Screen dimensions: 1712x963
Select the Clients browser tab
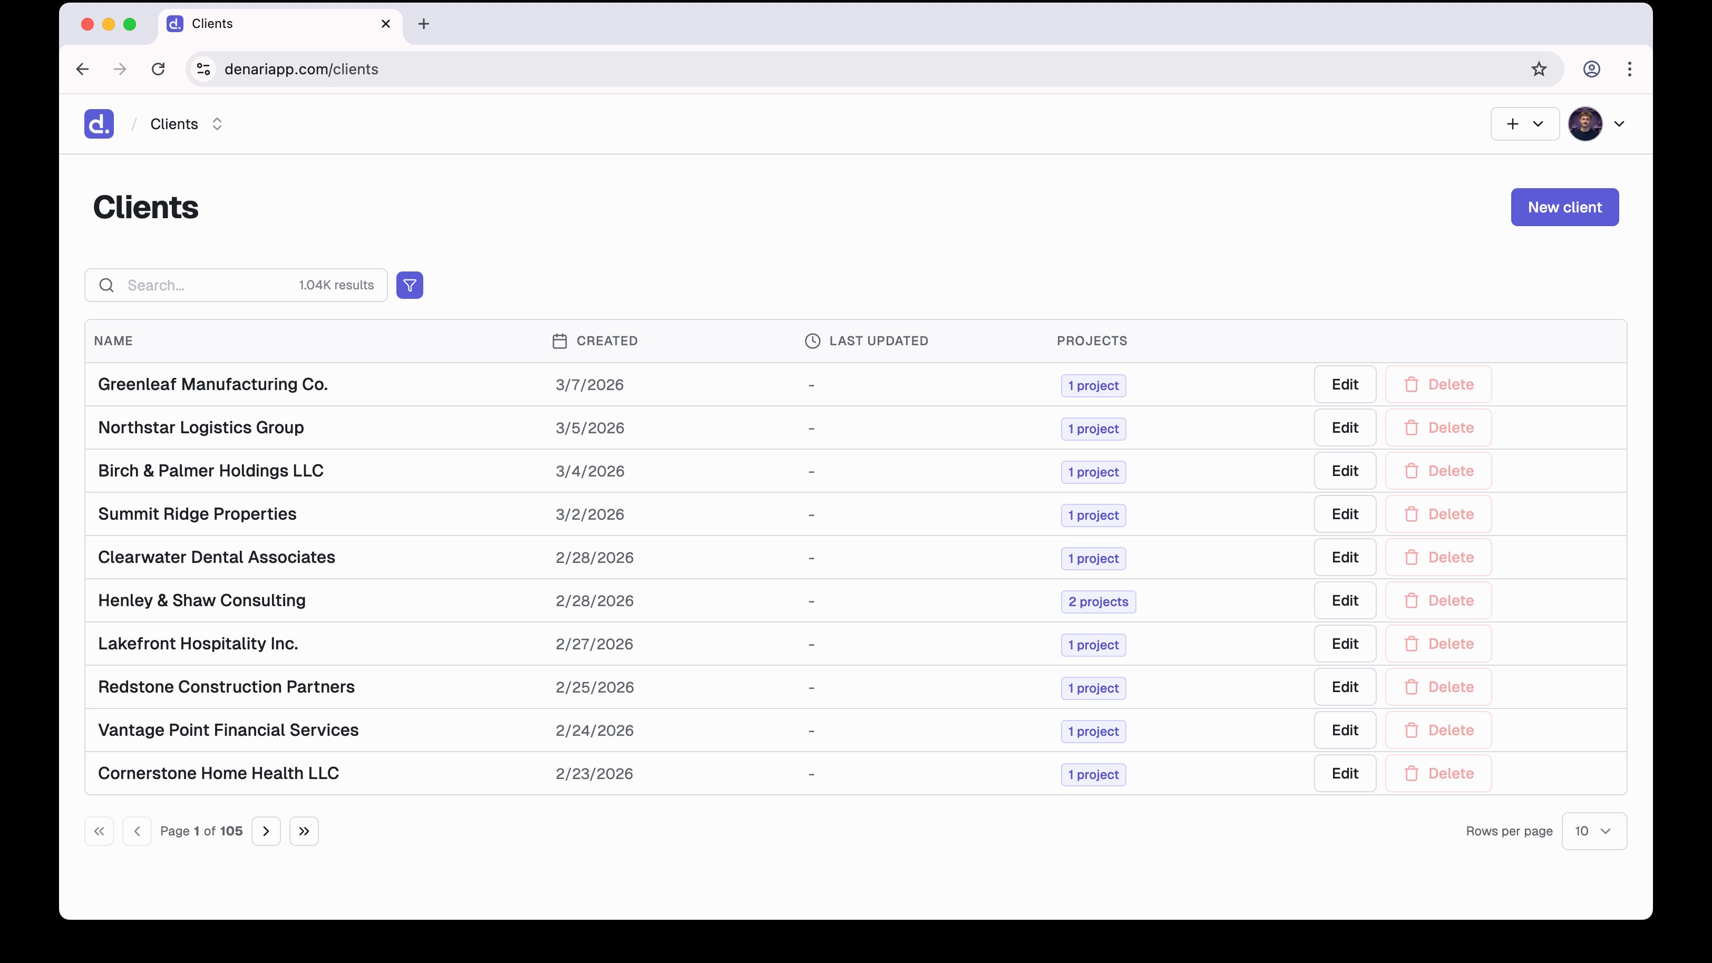point(279,24)
